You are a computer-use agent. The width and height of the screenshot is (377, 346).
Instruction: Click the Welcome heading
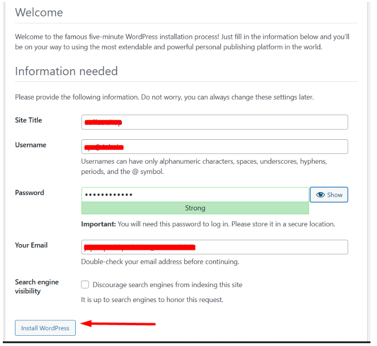(x=39, y=13)
